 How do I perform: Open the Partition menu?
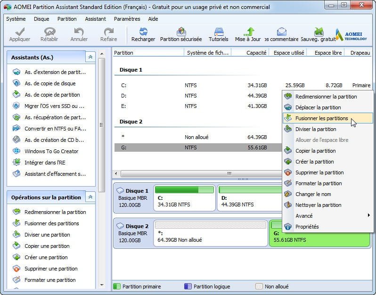(67, 19)
